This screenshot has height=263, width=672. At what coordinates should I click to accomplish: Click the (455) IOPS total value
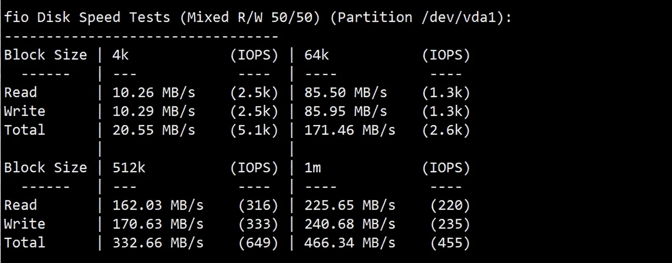(450, 243)
